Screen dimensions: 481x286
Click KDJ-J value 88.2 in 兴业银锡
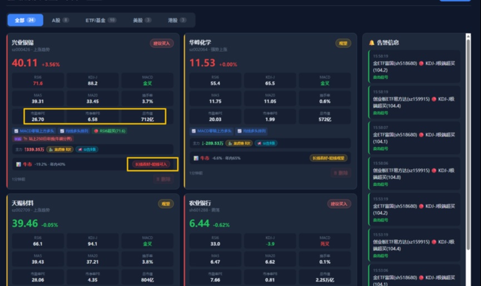(92, 83)
